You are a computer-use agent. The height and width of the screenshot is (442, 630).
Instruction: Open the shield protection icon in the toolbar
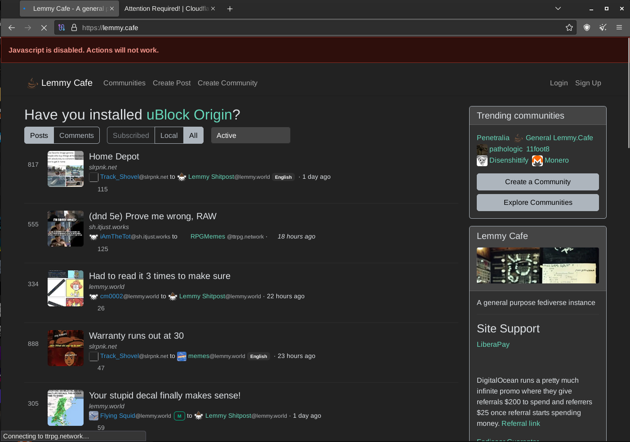click(x=587, y=27)
